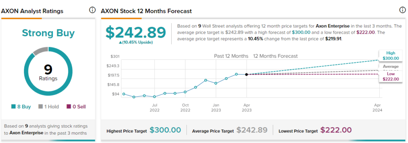Click the Jan 2023 data point on chart
The width and height of the screenshot is (408, 143).
[x=216, y=83]
